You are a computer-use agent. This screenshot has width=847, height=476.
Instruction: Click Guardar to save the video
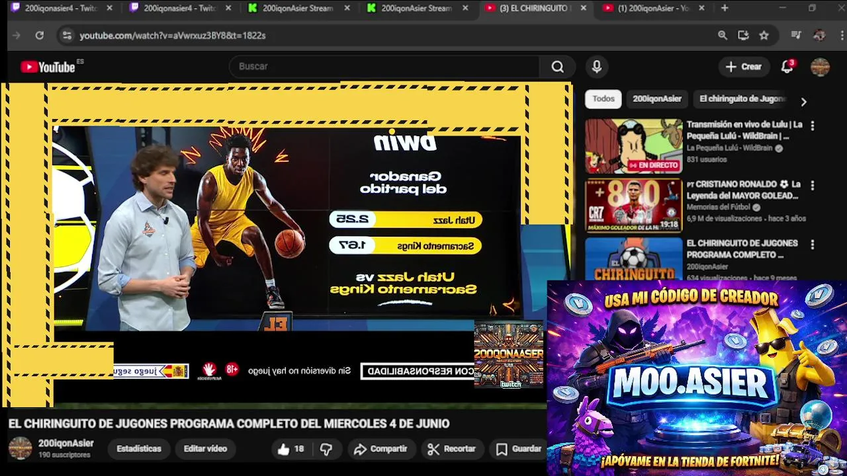coord(519,449)
